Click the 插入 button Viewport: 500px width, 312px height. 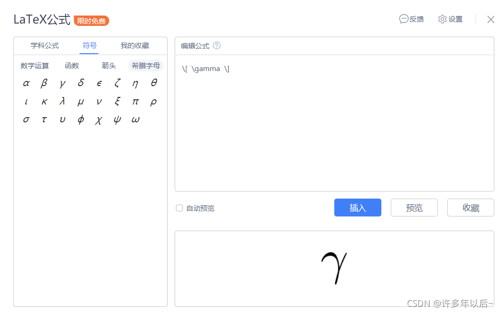(358, 208)
